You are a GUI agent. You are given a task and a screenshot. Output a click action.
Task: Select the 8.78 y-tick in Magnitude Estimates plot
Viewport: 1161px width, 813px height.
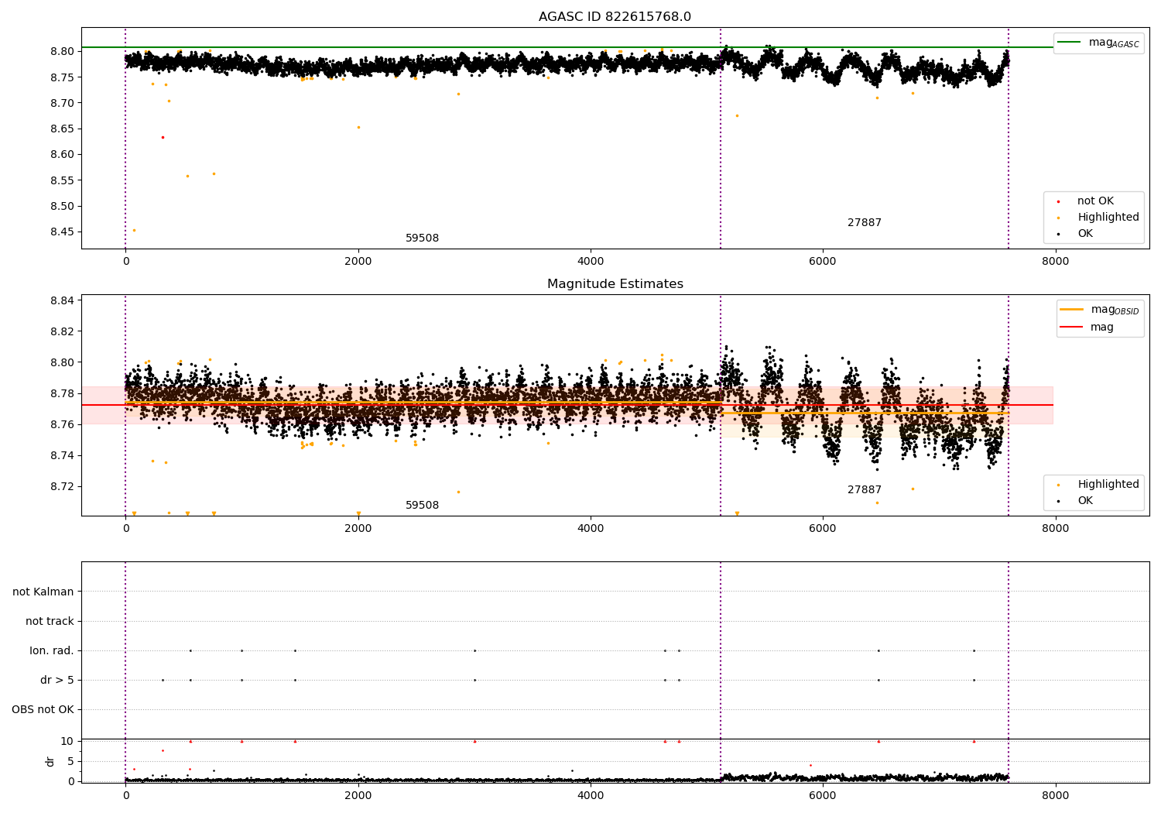pyautogui.click(x=62, y=393)
